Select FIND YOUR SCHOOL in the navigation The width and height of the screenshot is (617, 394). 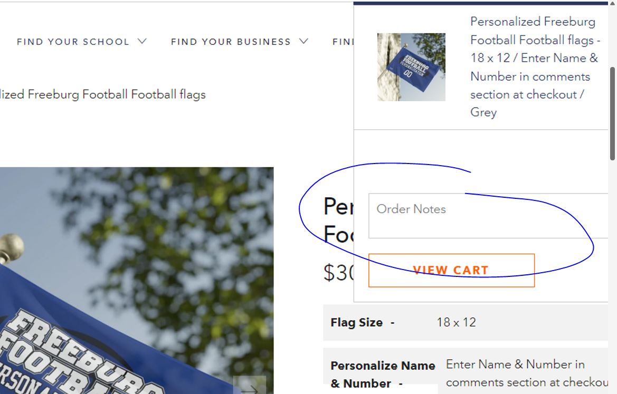(x=73, y=42)
